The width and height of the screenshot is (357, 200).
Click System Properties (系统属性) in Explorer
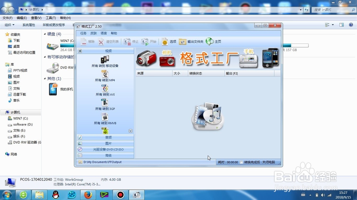29,25
